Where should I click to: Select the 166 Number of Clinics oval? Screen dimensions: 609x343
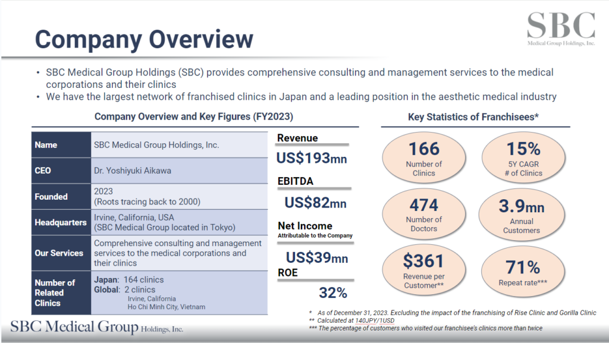424,158
